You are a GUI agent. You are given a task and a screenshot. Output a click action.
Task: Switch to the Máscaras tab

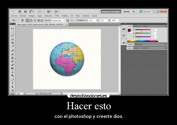[x=138, y=44]
